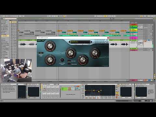Select the audio waveform clip right of plug-in window
Viewport: 156px width, 117px height.
pyautogui.click(x=119, y=44)
